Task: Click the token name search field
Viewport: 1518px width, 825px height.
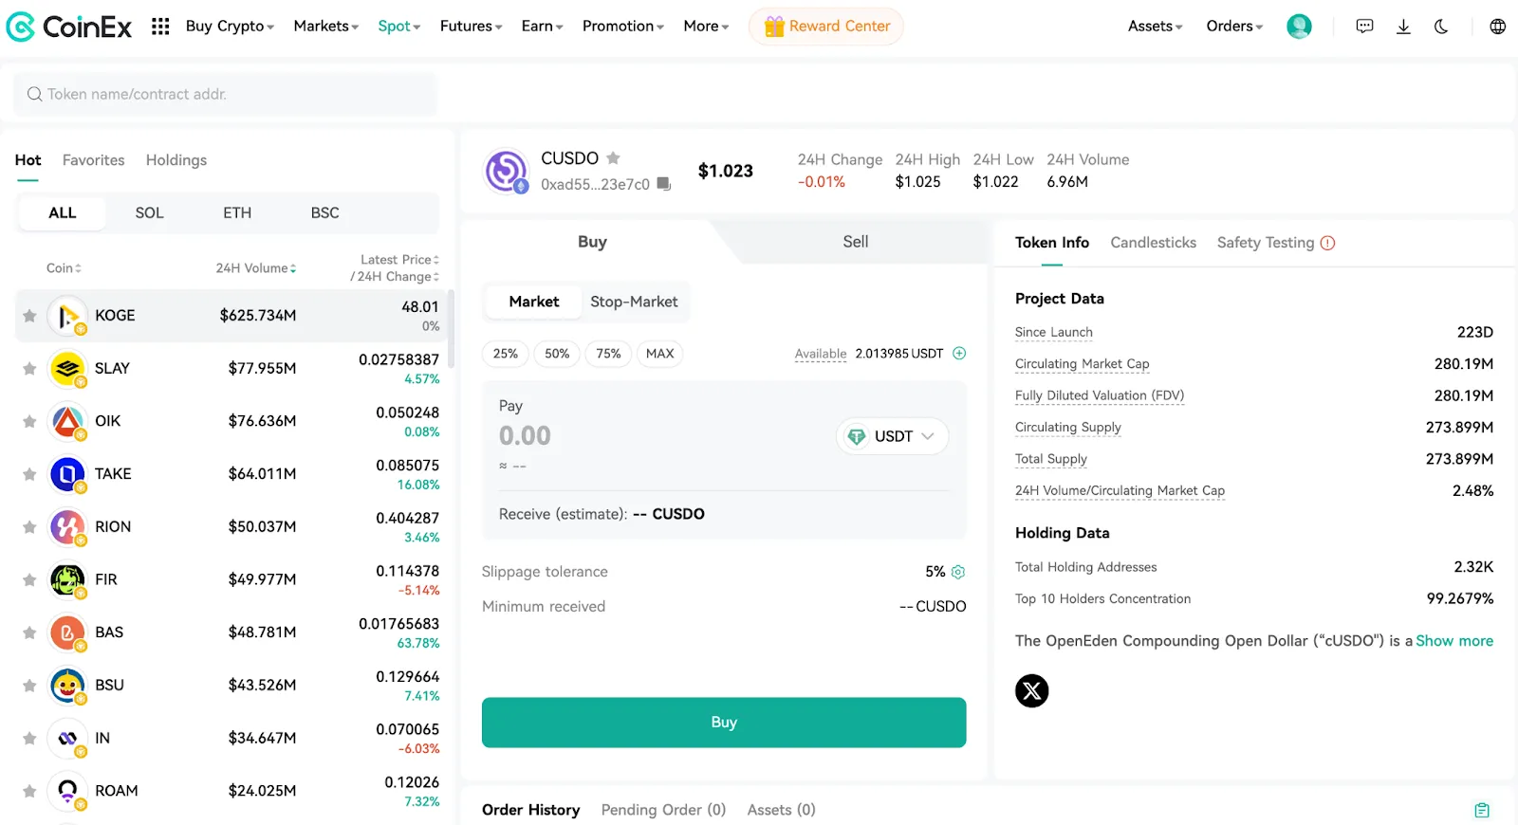Action: [225, 94]
